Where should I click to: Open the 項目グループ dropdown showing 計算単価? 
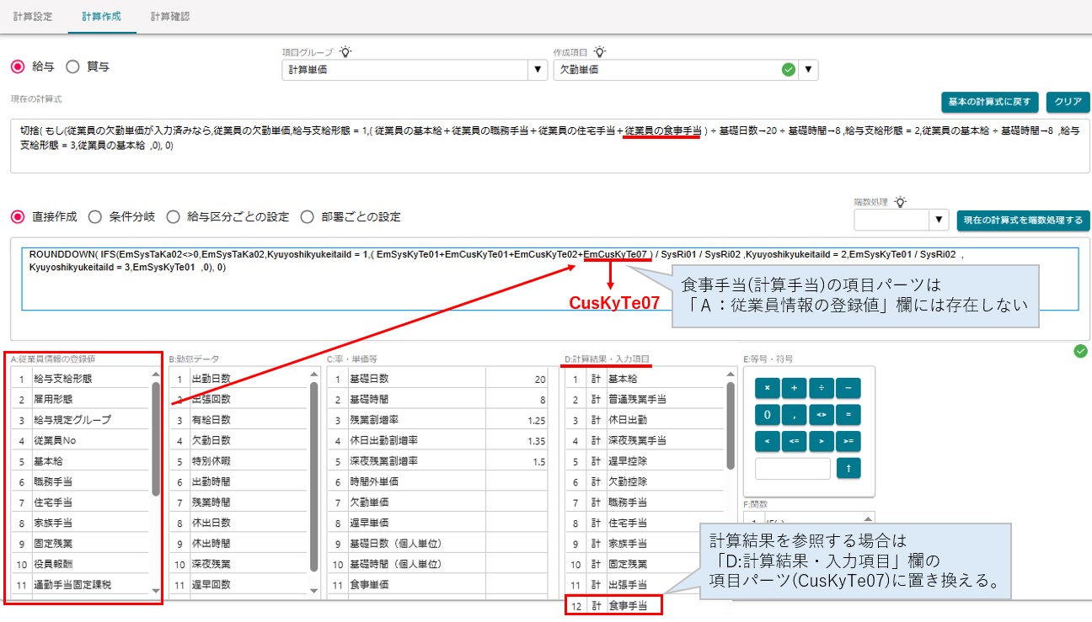tap(415, 70)
